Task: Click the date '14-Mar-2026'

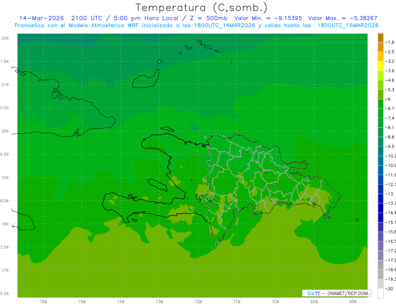Action: [x=42, y=18]
